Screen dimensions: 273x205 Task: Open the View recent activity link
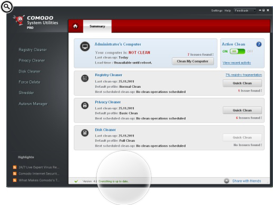click(237, 63)
